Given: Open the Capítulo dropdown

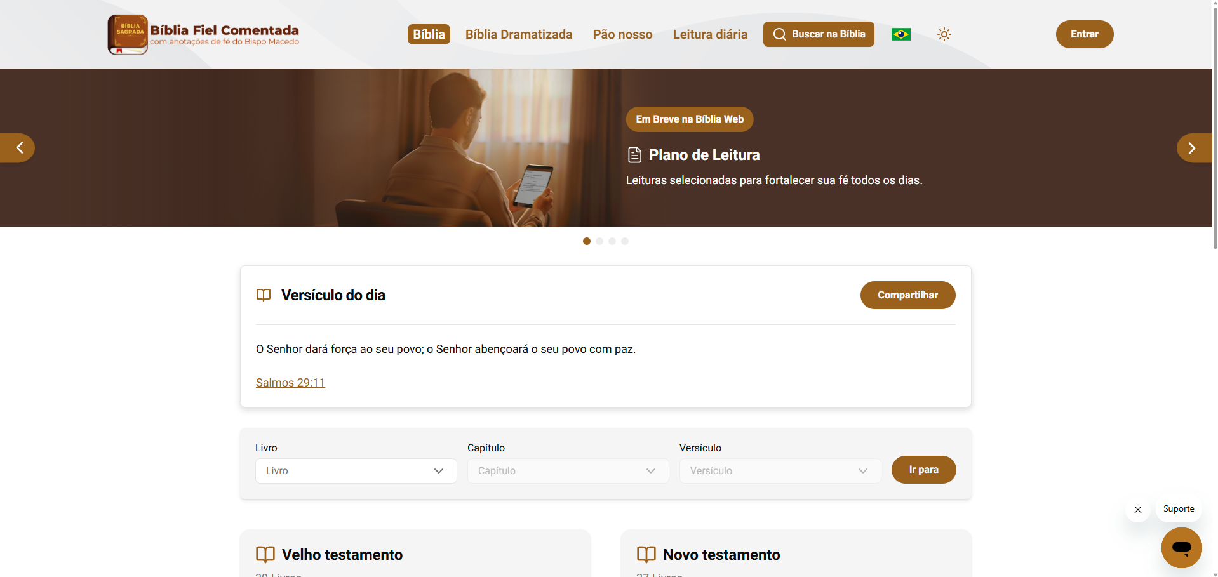Looking at the screenshot, I should tap(568, 471).
